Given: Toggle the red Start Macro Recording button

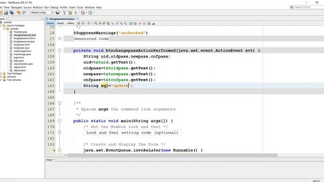Looking at the screenshot, I should 140,23.
